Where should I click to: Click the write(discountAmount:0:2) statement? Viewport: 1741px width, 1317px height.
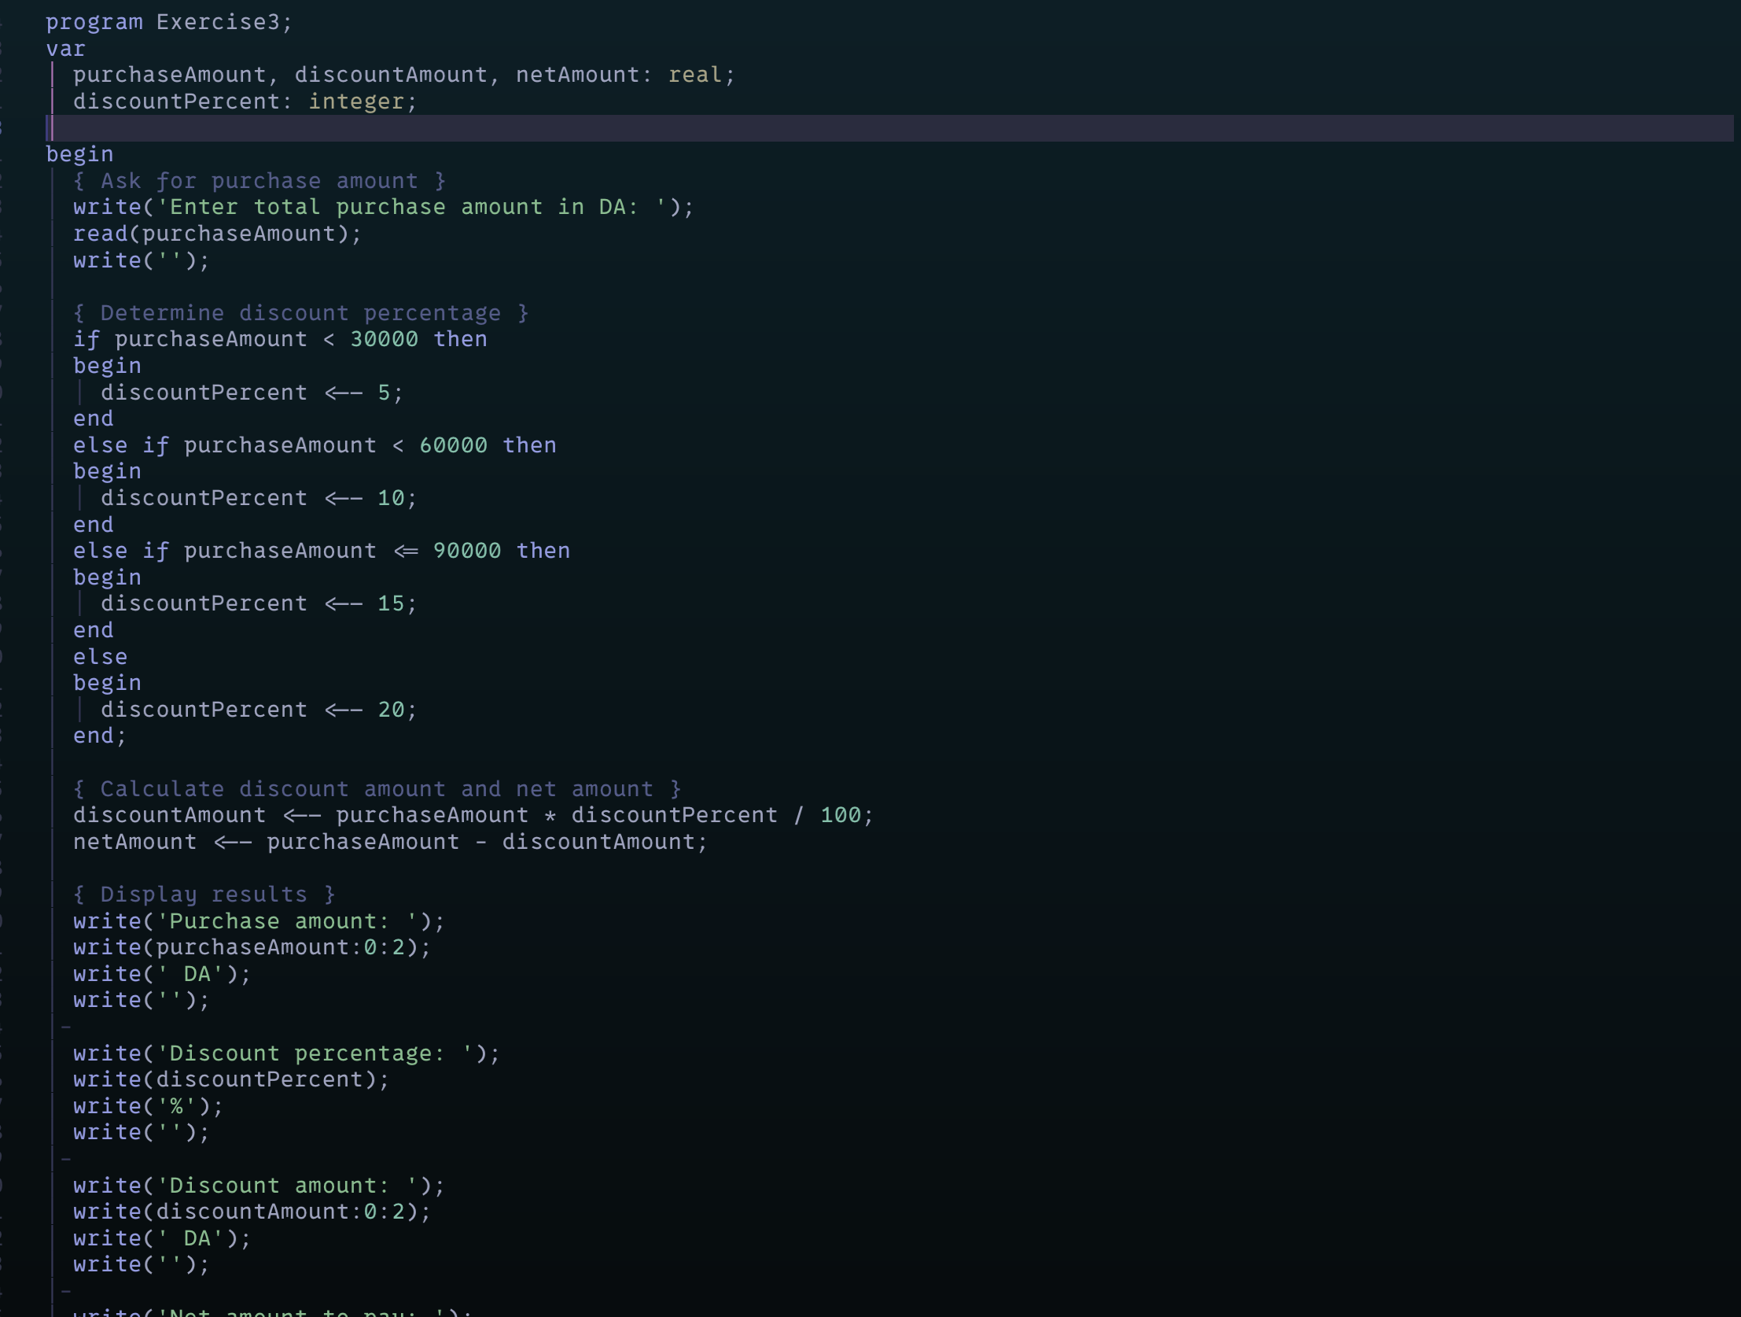tap(252, 1212)
